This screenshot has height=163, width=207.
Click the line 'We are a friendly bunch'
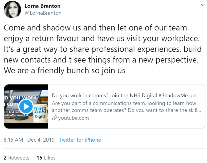pos(64,71)
